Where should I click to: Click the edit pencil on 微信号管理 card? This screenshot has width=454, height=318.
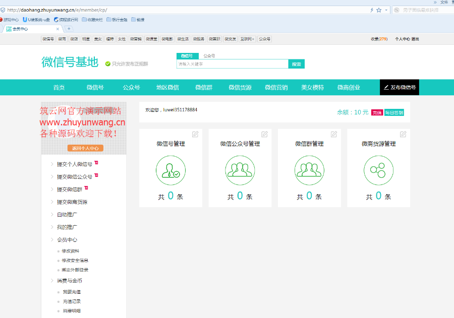tap(196, 134)
